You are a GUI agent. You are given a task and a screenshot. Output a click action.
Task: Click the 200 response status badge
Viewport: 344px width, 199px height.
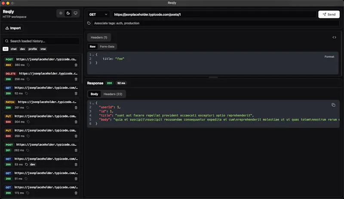point(109,83)
